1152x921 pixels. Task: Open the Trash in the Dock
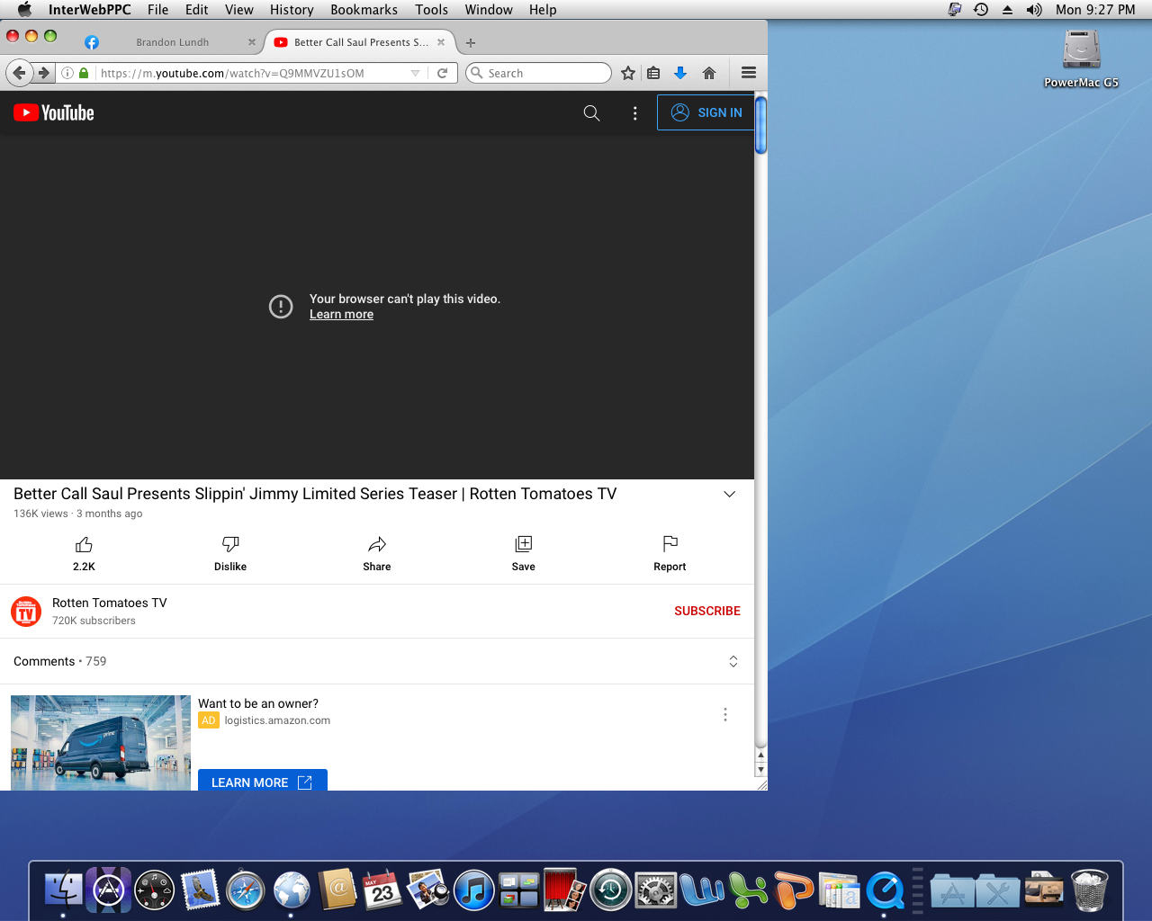point(1089,890)
